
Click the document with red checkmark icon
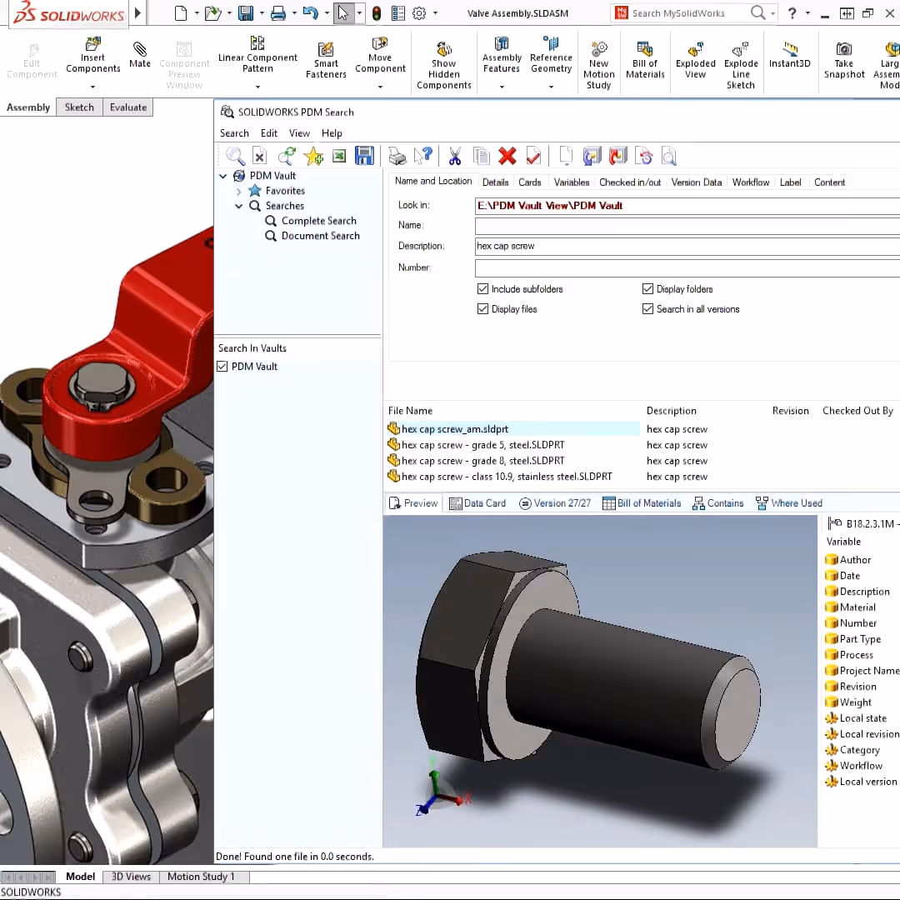(533, 156)
